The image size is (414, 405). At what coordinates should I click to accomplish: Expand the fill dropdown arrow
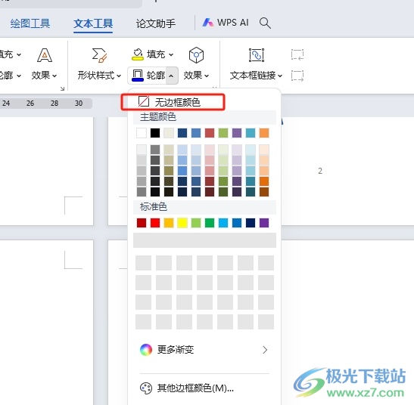point(171,55)
